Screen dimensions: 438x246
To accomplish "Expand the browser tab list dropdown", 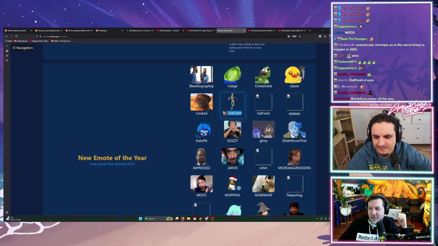I will (322, 30).
